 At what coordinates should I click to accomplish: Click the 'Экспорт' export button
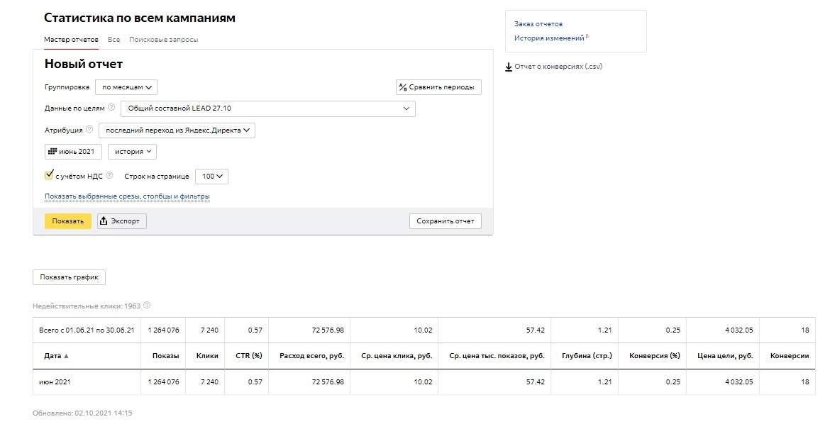(x=122, y=221)
